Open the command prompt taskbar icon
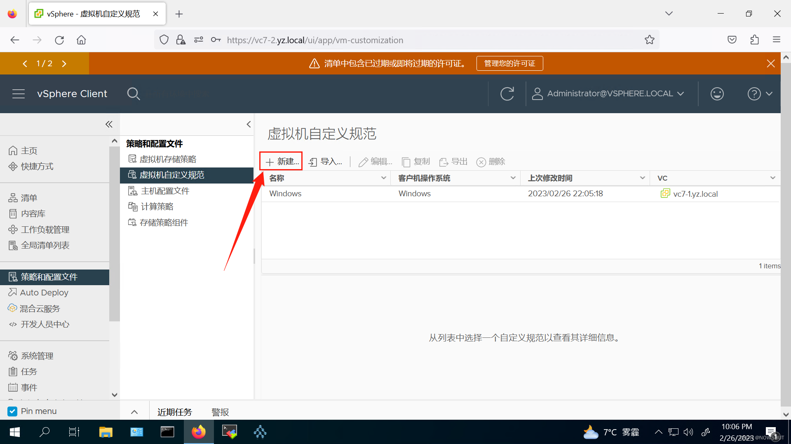This screenshot has height=444, width=791. point(167,432)
